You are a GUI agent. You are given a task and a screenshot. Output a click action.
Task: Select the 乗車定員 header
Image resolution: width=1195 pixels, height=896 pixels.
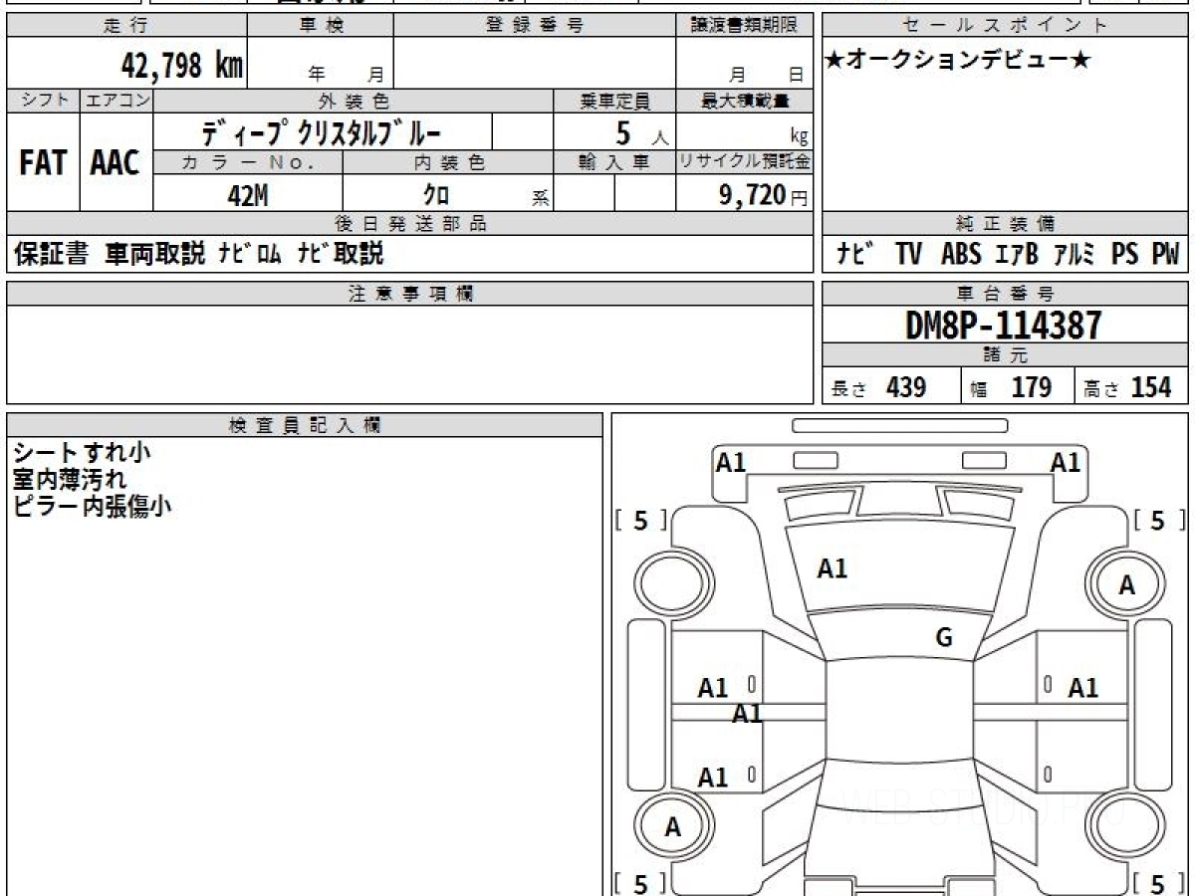pyautogui.click(x=614, y=101)
